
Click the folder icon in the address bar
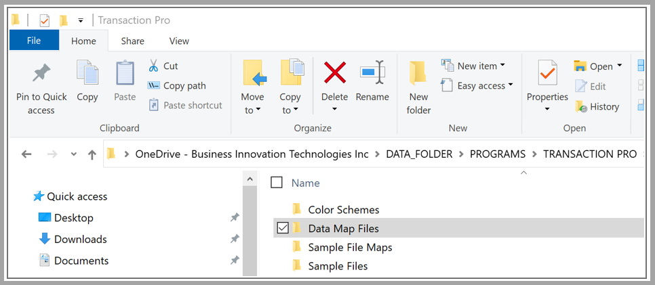pos(111,154)
